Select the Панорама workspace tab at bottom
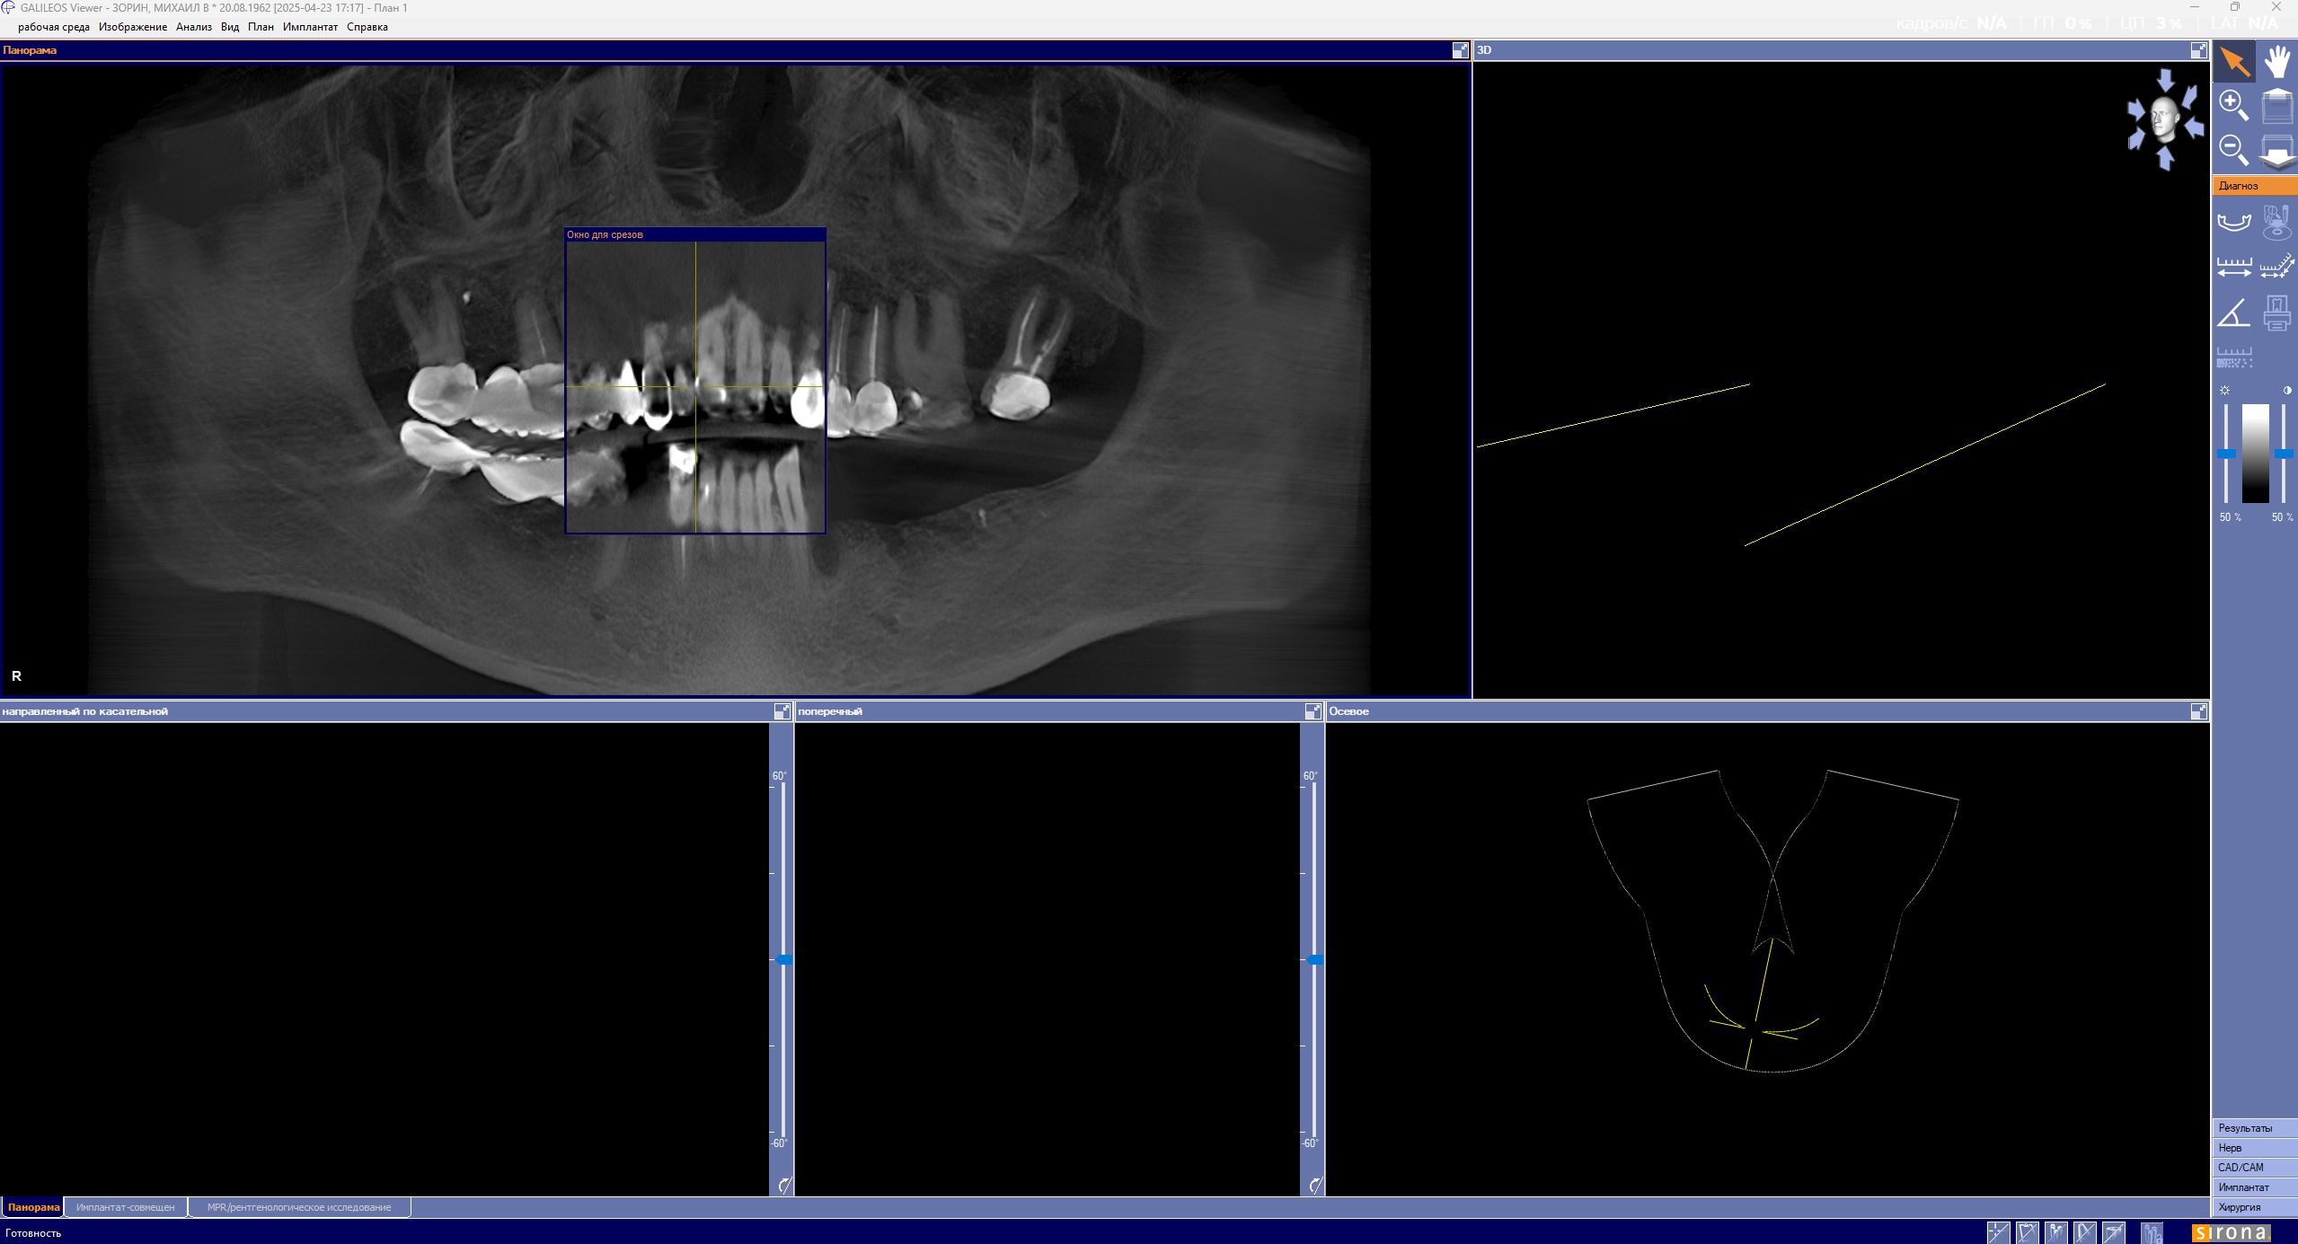 coord(33,1207)
